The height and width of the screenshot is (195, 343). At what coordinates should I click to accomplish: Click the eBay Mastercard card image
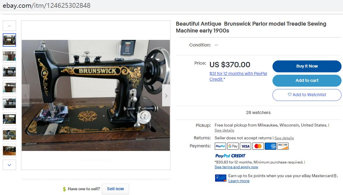pyautogui.click(x=220, y=178)
